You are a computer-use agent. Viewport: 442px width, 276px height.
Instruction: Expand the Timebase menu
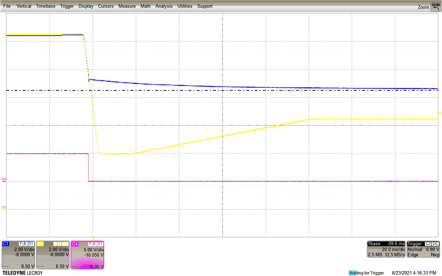[46, 6]
